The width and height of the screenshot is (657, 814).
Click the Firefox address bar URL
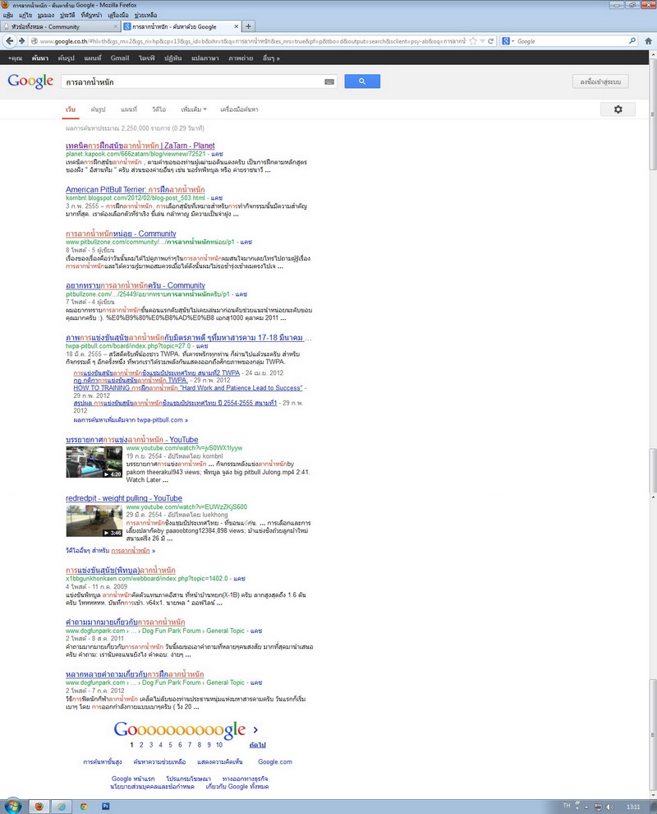[251, 40]
